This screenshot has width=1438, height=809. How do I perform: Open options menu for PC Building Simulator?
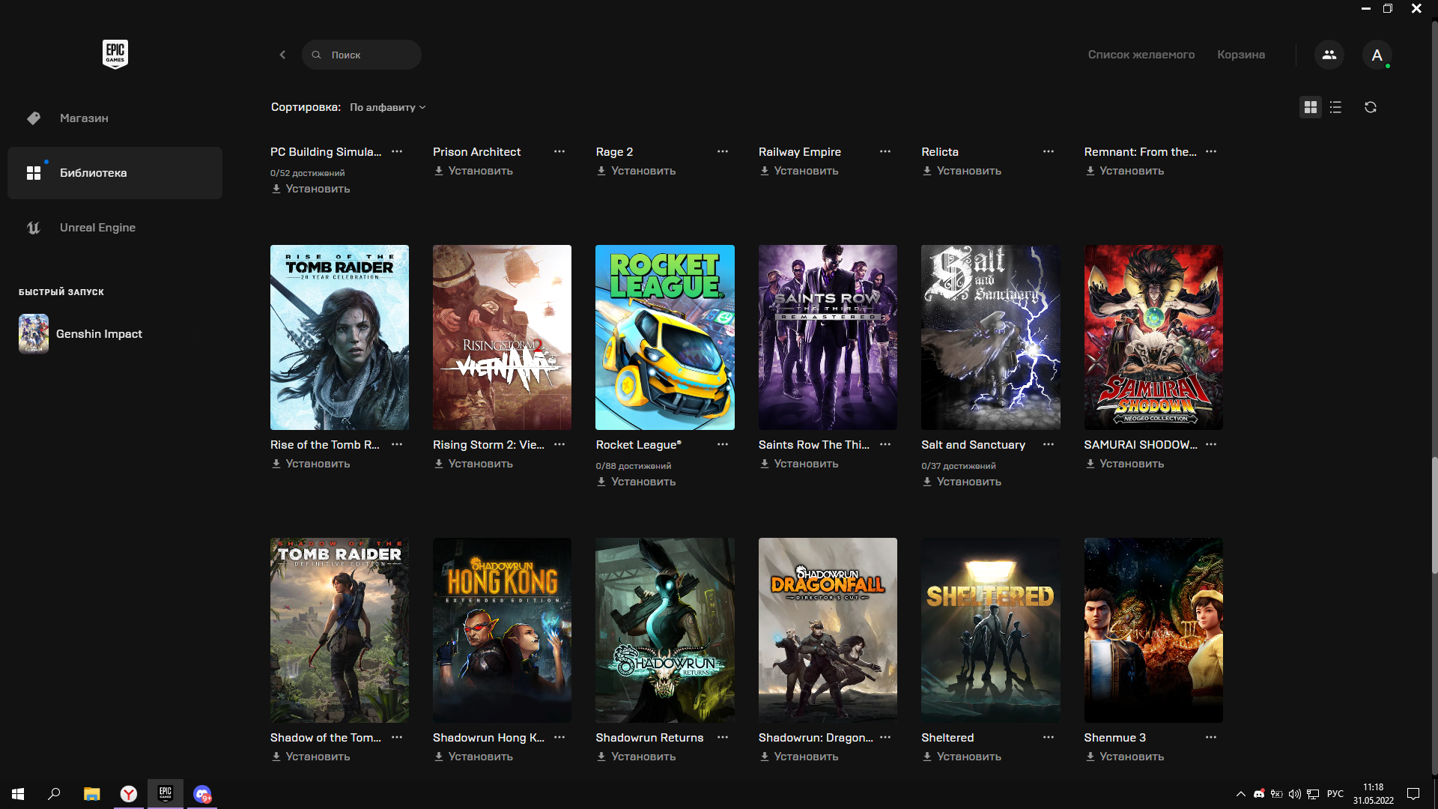pyautogui.click(x=397, y=151)
